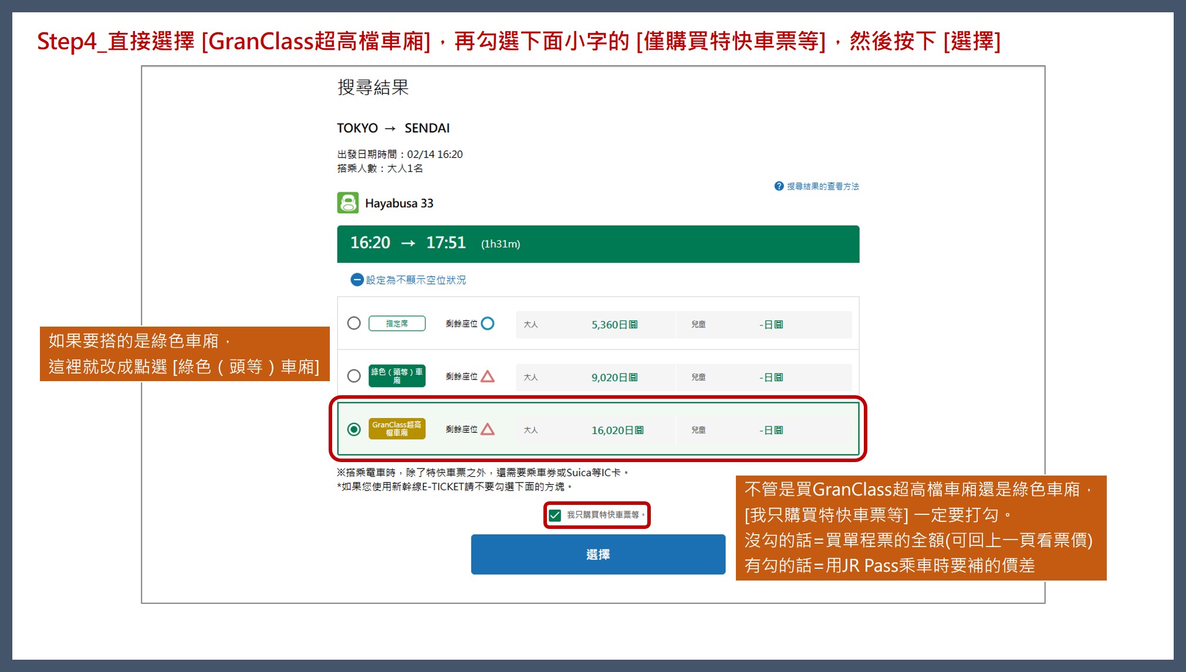Open 搜尋結果的查看方法 help link
Image resolution: width=1186 pixels, height=672 pixels.
pos(822,186)
